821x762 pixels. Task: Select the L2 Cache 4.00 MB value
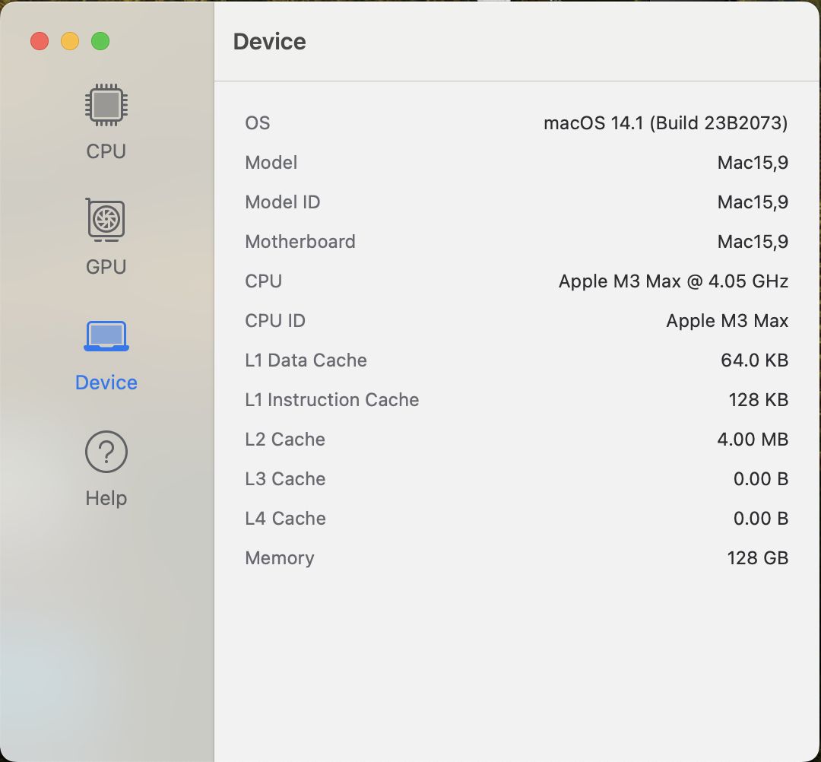pyautogui.click(x=753, y=440)
